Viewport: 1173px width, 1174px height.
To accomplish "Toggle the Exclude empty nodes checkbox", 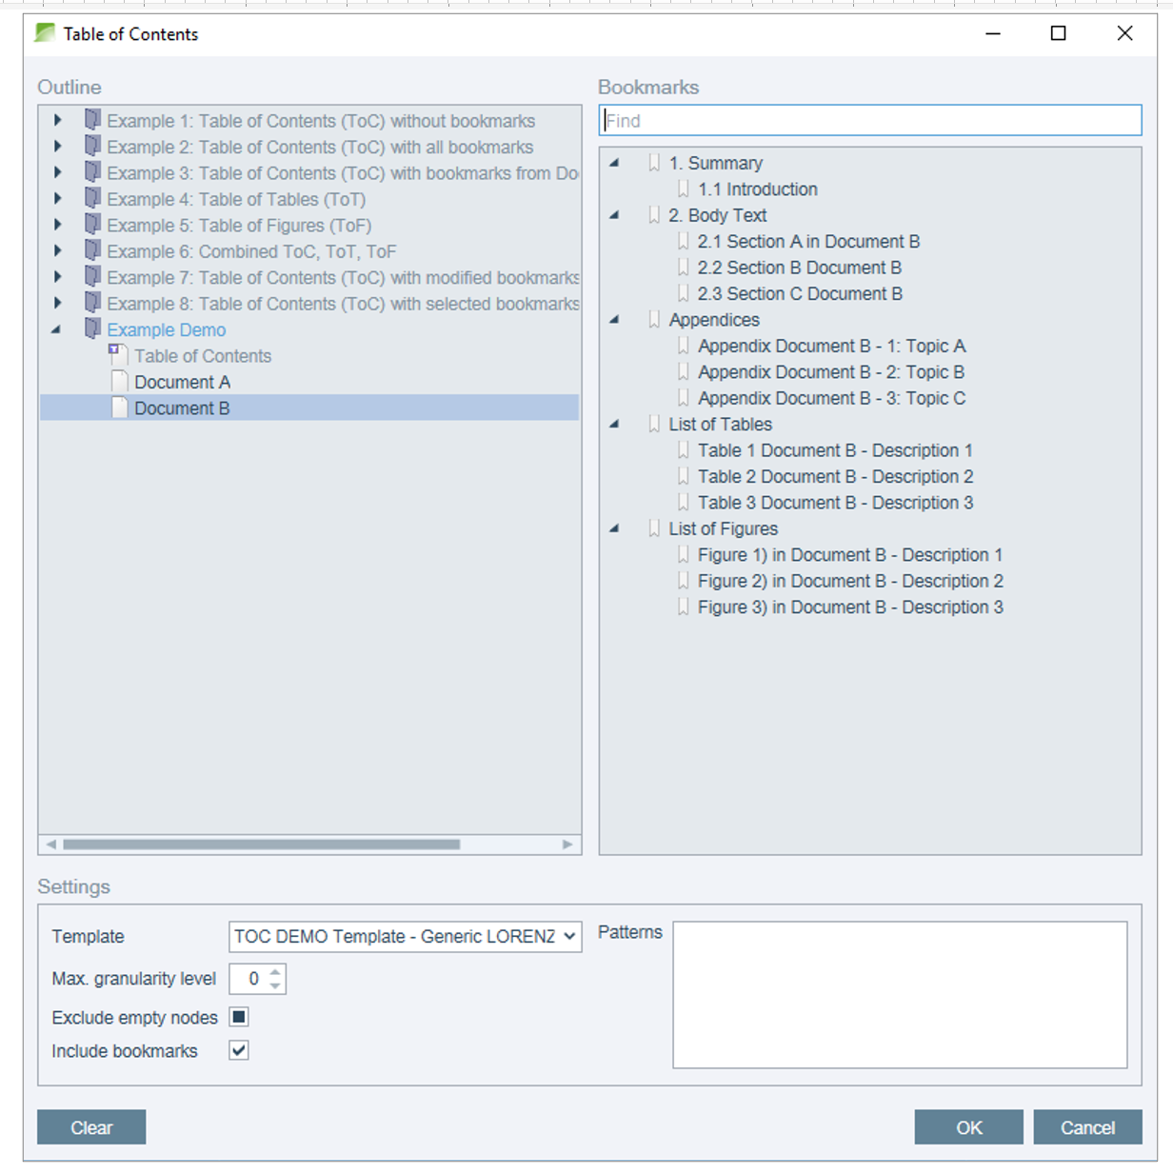I will tap(239, 1017).
